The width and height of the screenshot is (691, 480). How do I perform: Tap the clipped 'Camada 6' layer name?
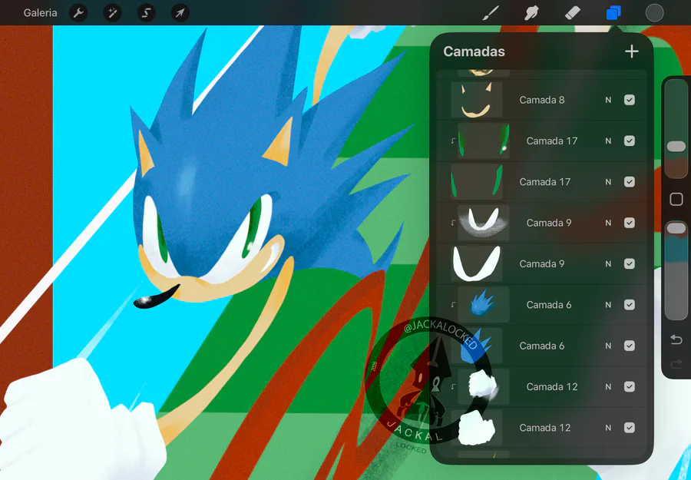[x=549, y=305]
